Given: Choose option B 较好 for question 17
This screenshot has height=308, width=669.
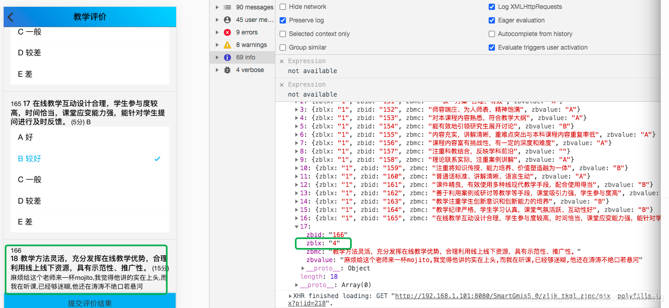Looking at the screenshot, I should 89,159.
